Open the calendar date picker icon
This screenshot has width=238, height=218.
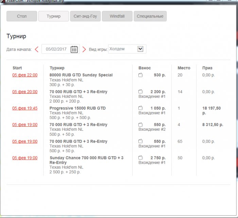[x=74, y=49]
